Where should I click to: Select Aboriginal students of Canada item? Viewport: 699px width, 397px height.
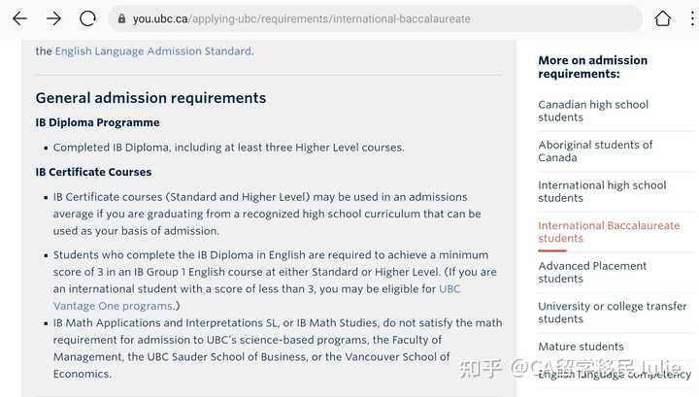coord(595,151)
